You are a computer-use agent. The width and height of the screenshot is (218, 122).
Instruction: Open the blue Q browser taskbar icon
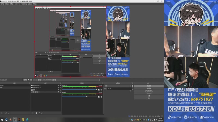pos(6,120)
